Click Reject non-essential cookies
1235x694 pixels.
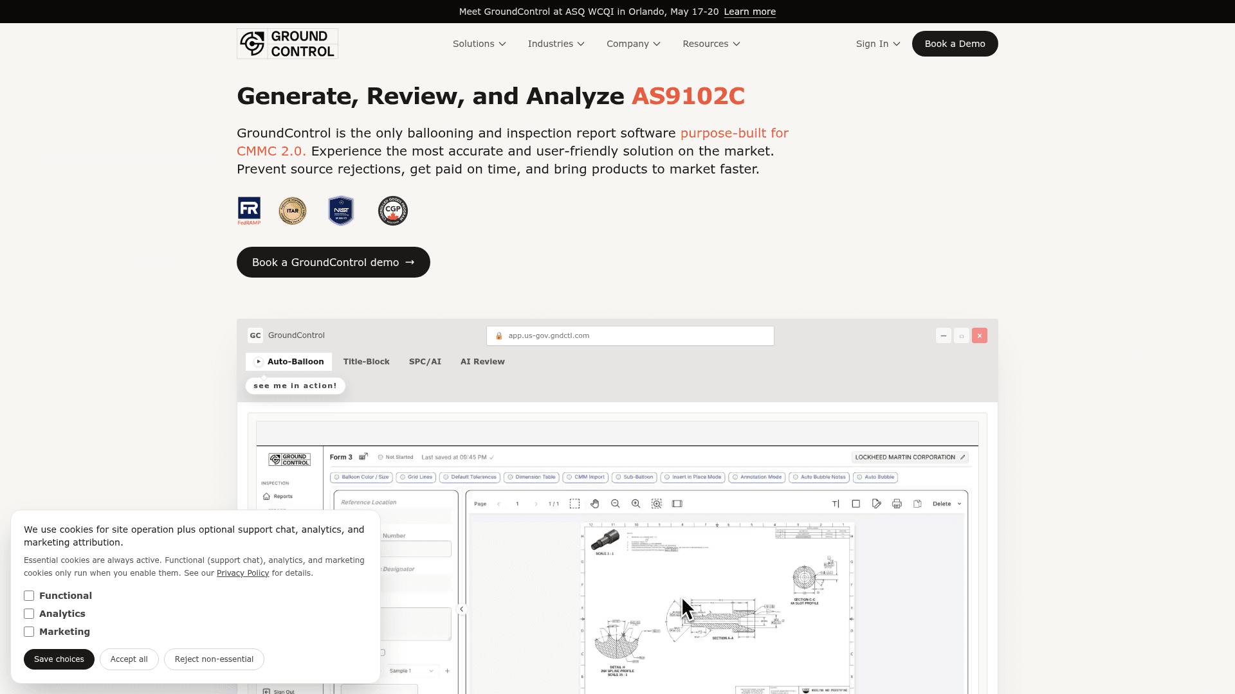214,659
